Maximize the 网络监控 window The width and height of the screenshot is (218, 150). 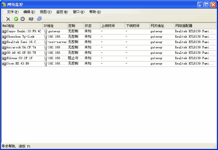(207, 4)
